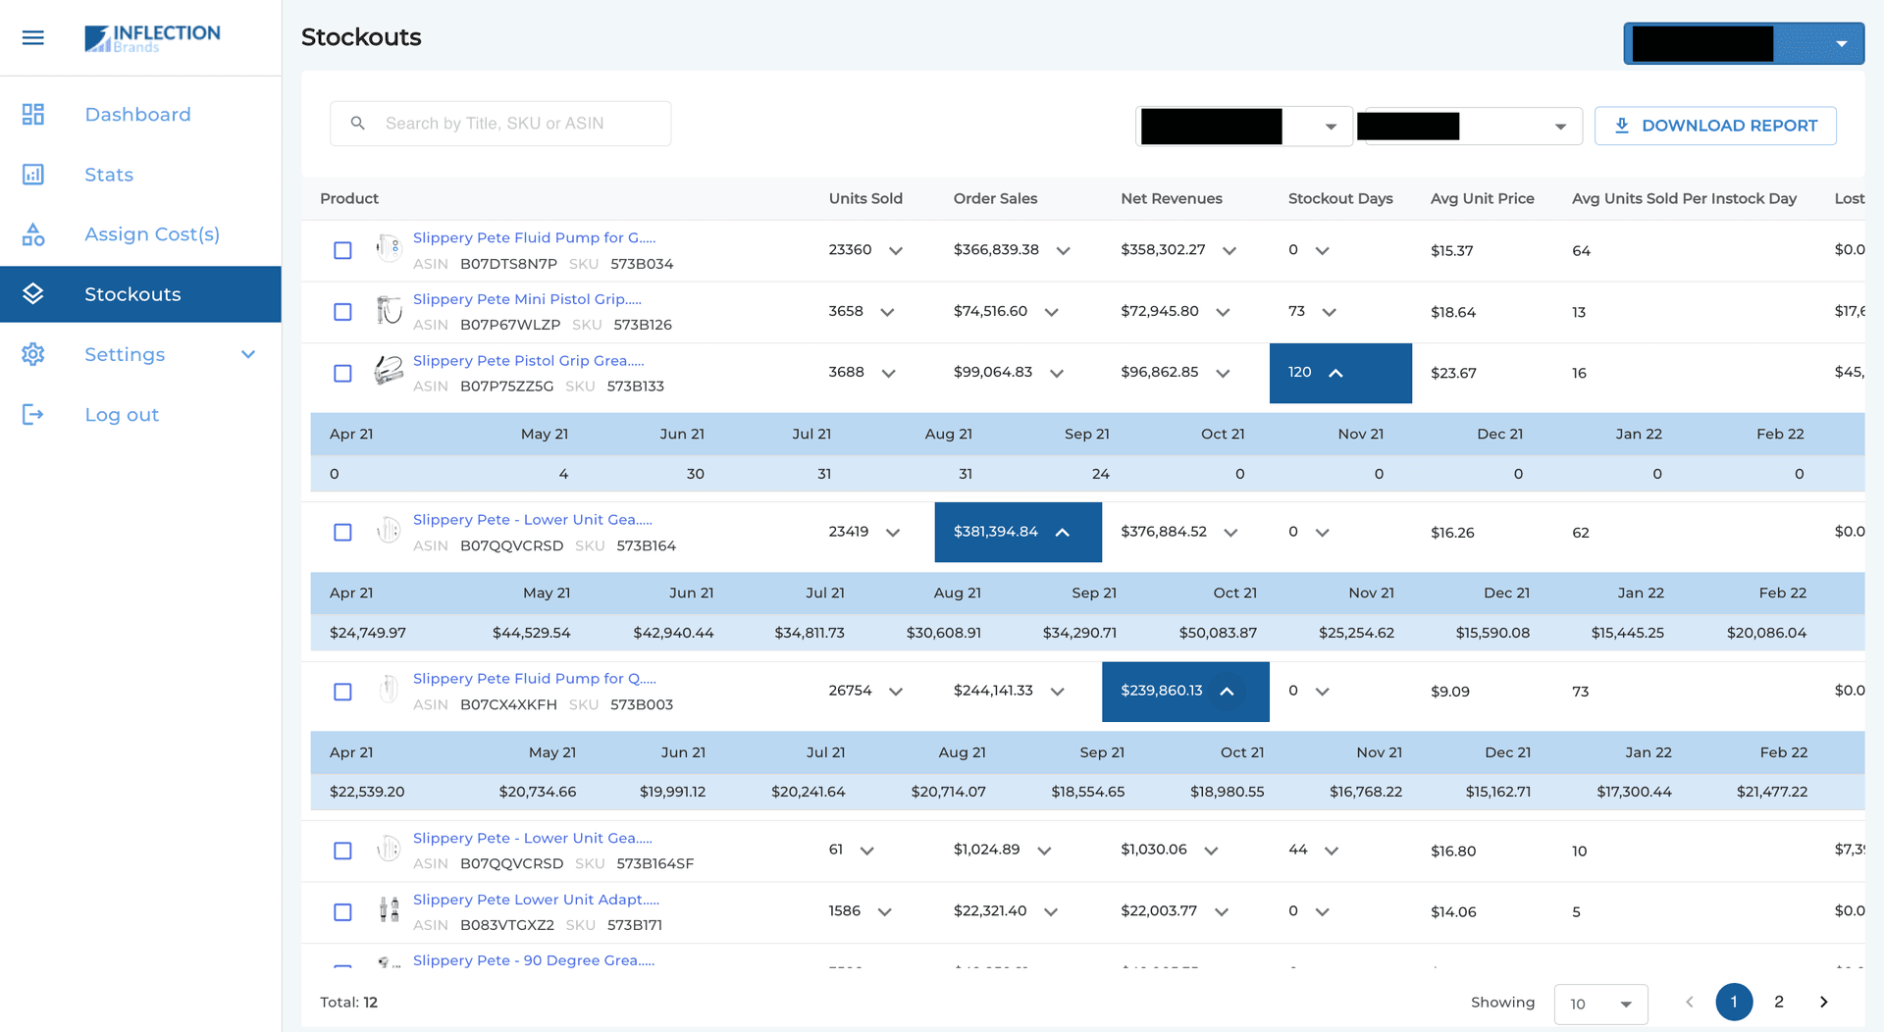This screenshot has height=1032, width=1884.
Task: Click the Inflection Brands logo
Action: click(x=153, y=37)
